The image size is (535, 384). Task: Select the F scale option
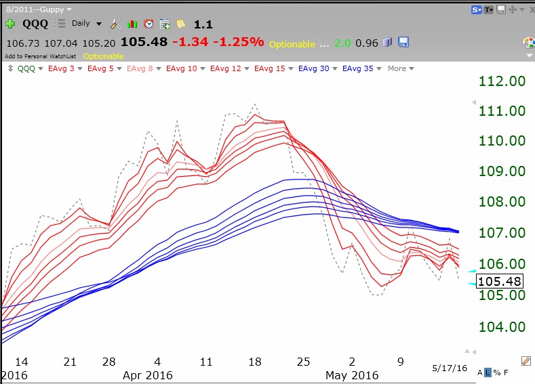506,372
